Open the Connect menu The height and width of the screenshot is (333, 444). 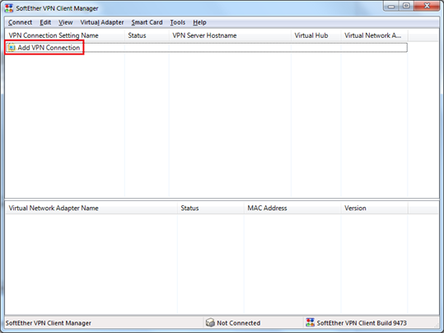coord(20,22)
